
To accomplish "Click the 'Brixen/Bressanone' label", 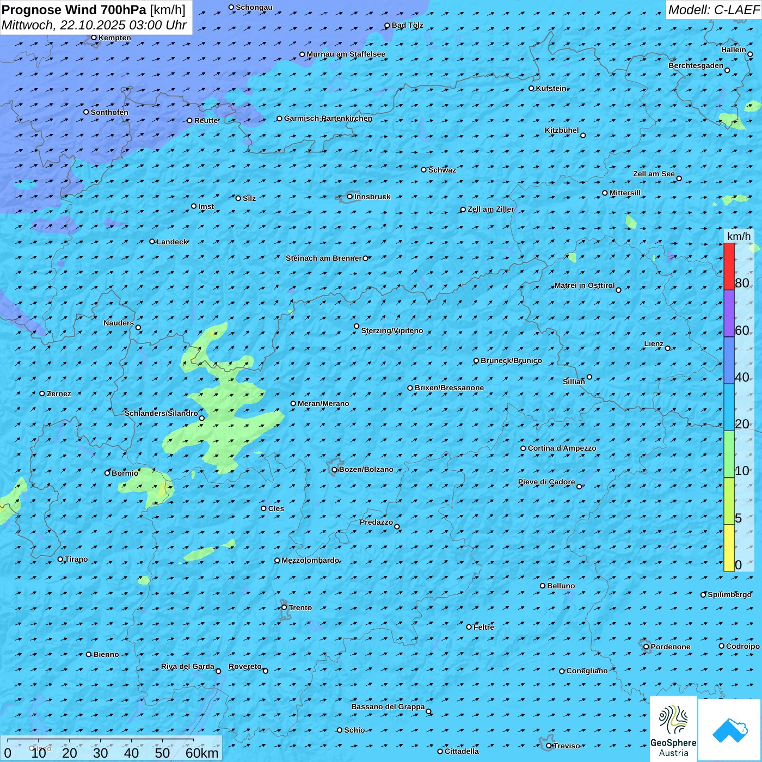I will click(x=449, y=388).
